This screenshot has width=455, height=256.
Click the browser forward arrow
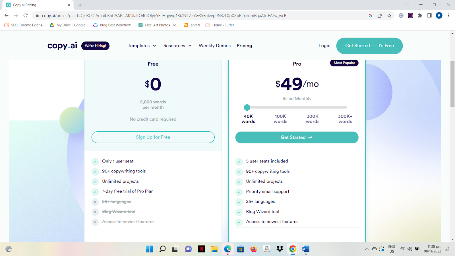(16, 16)
